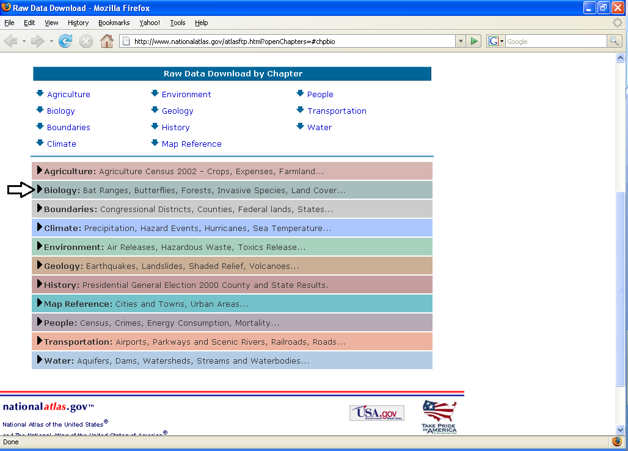This screenshot has height=451, width=628.
Task: Click the down arrow icon beside Environment link
Action: tap(155, 94)
